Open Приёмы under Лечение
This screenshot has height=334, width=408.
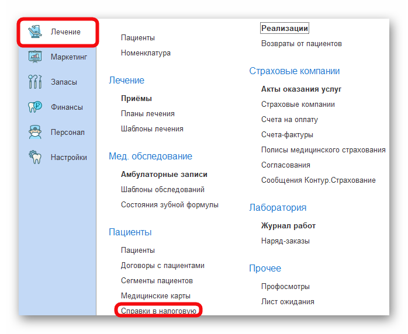[136, 99]
